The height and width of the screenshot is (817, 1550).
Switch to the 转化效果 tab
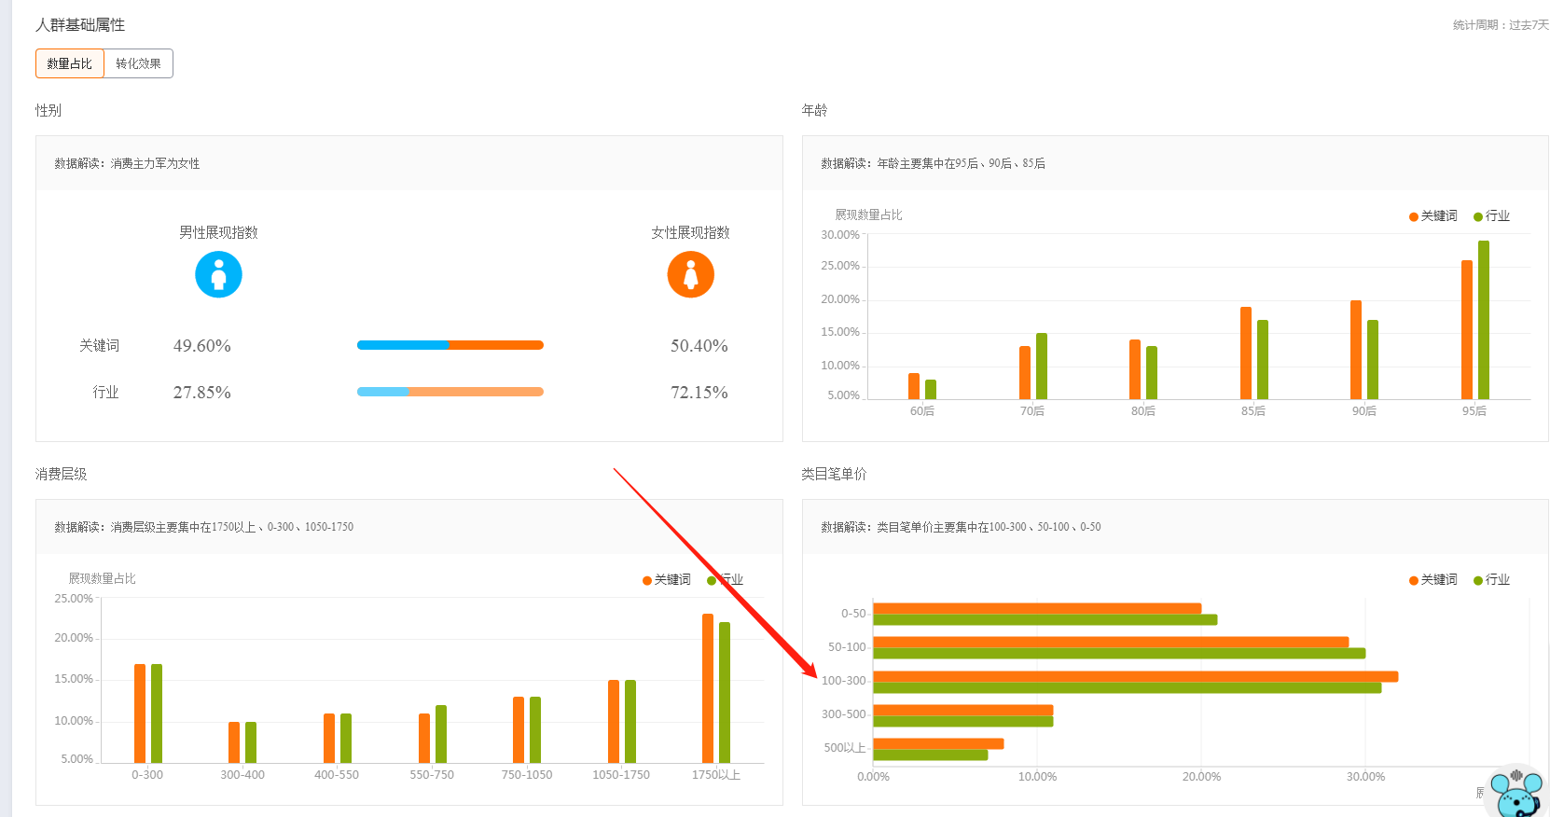138,63
